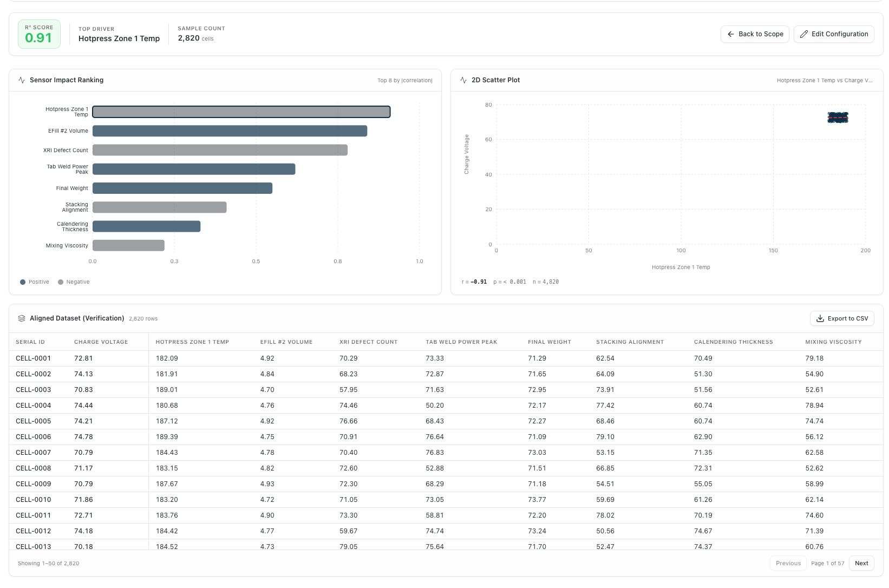The width and height of the screenshot is (889, 588).
Task: Click the Edit Configuration pencil icon
Action: tap(804, 34)
